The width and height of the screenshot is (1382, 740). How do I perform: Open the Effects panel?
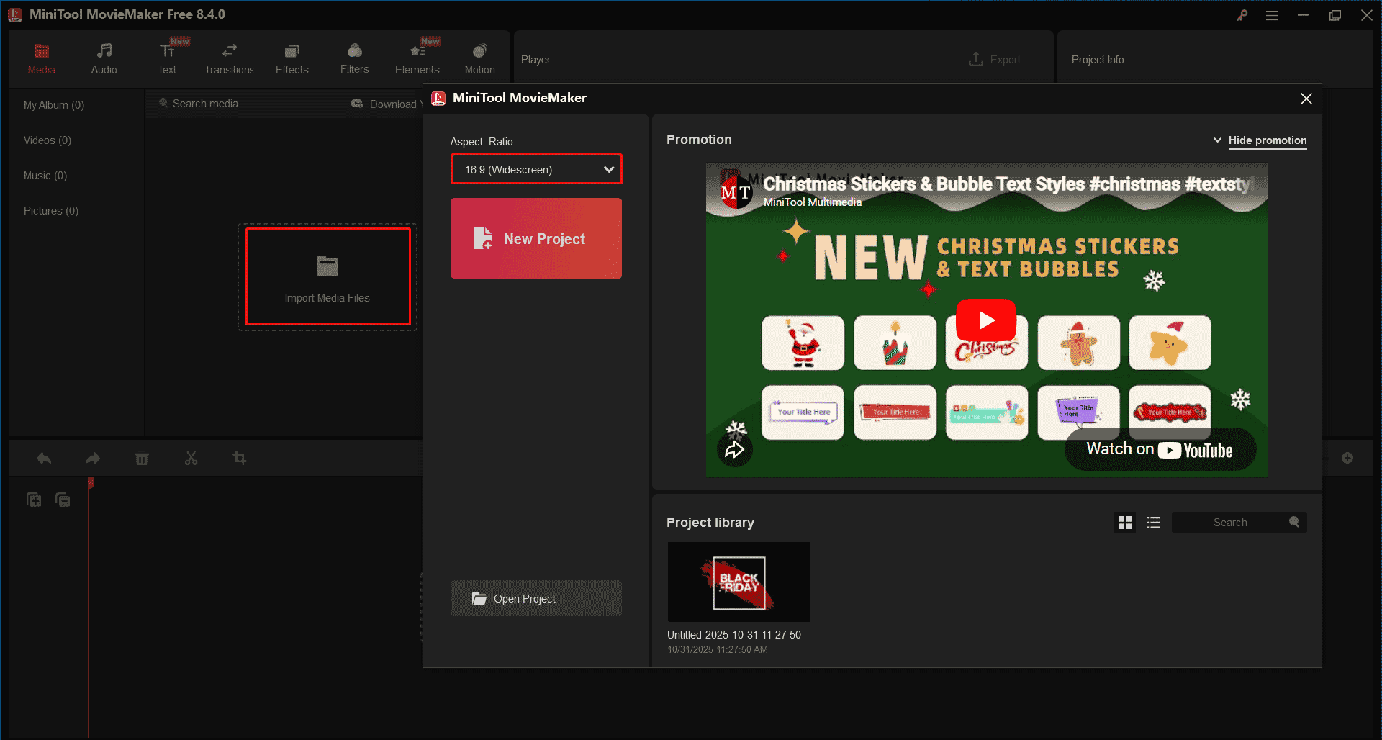292,56
